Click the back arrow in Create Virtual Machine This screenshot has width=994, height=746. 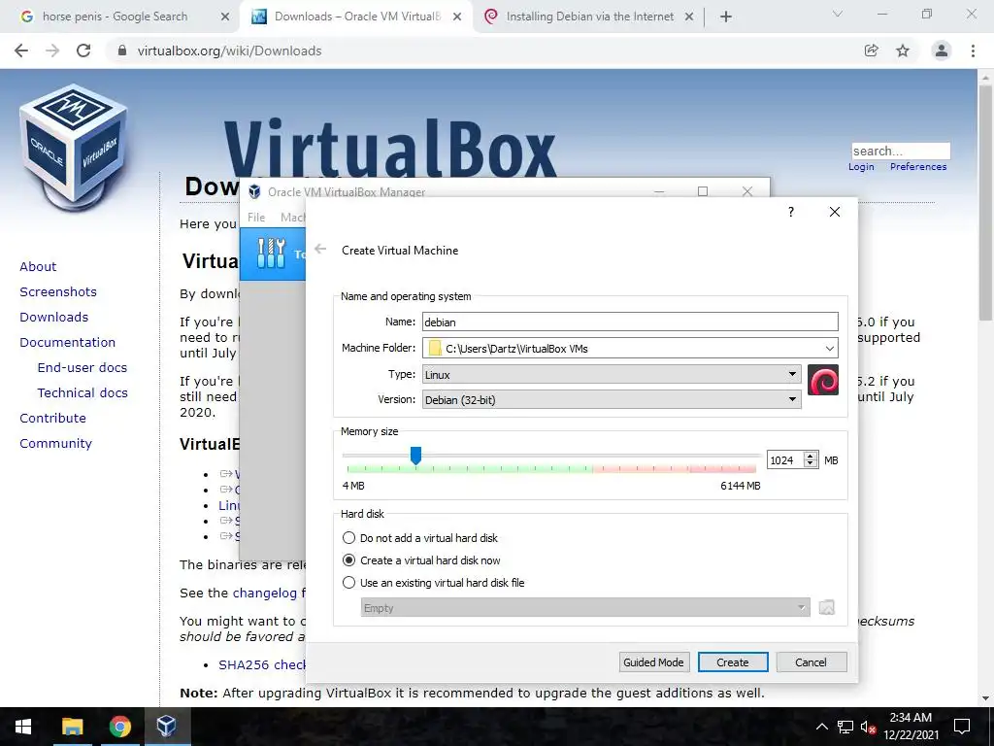pyautogui.click(x=320, y=250)
